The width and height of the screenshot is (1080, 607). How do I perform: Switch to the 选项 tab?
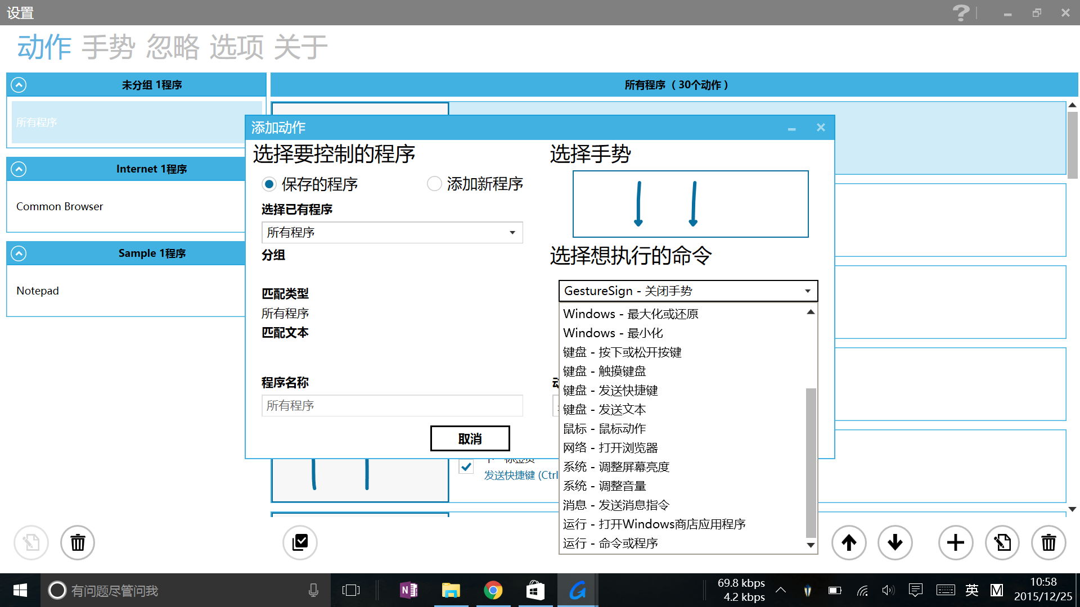click(x=237, y=47)
